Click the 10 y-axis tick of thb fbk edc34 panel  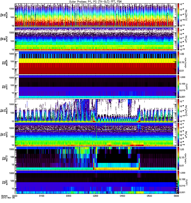tap(13, 69)
